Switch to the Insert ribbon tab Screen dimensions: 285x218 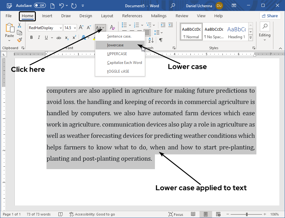click(47, 16)
